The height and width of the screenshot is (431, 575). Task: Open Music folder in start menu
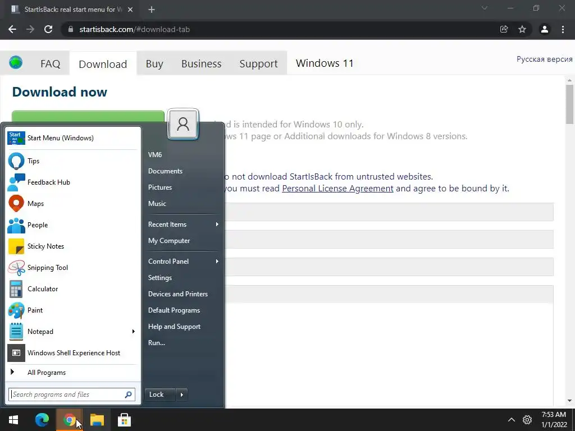pyautogui.click(x=157, y=204)
